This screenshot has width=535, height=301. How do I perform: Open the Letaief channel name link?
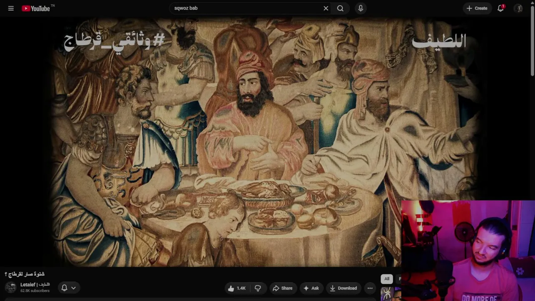pos(35,285)
